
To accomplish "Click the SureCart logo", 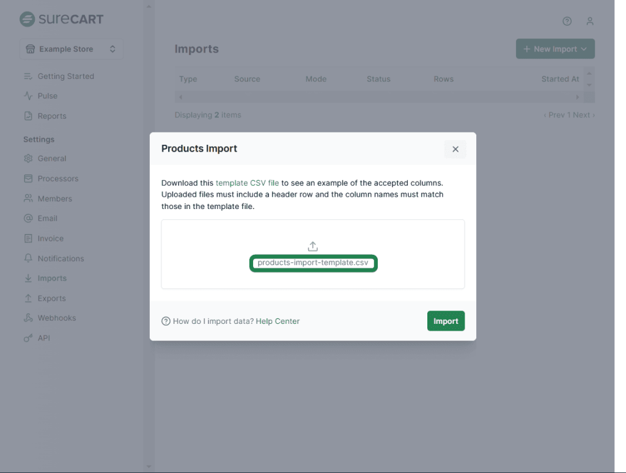I will click(x=61, y=19).
